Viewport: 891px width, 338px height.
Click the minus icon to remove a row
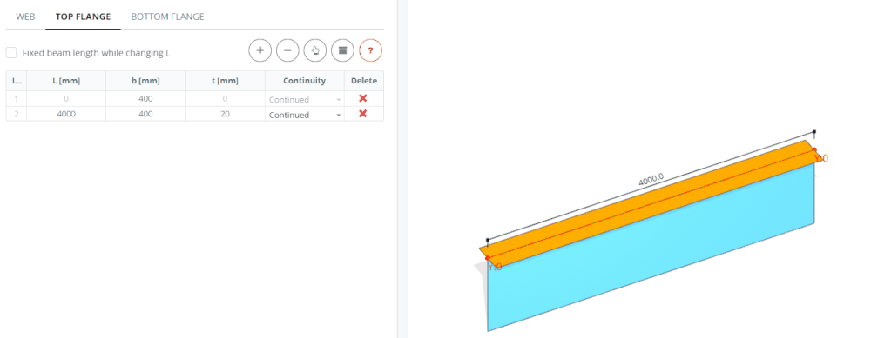[x=287, y=50]
